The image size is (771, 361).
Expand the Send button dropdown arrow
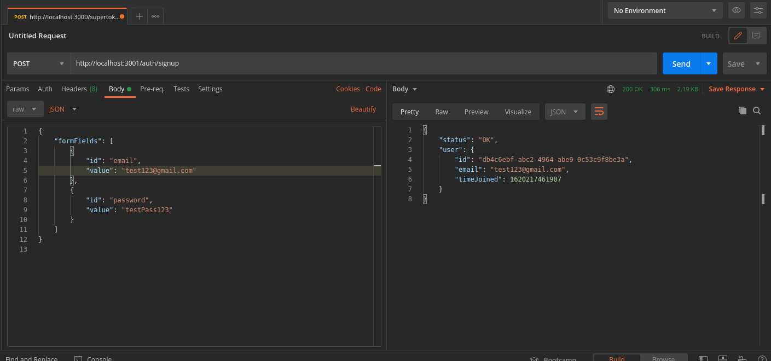point(708,63)
